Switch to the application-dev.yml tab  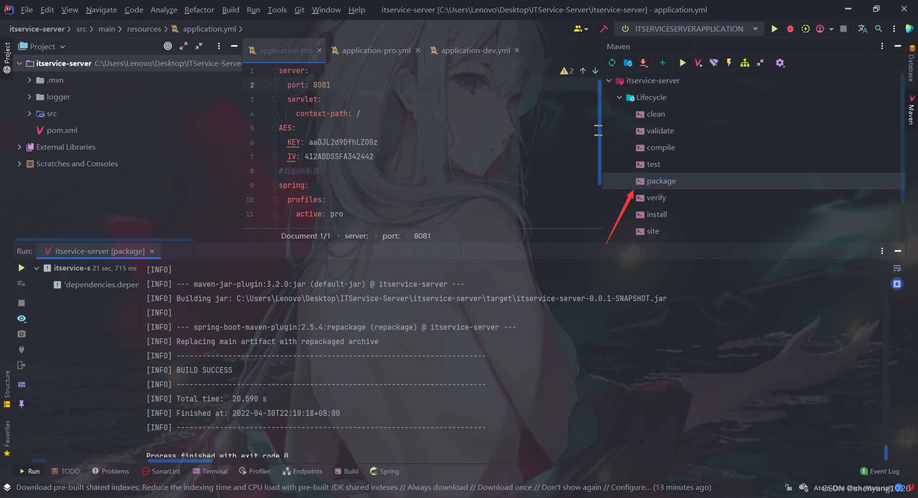pos(475,50)
